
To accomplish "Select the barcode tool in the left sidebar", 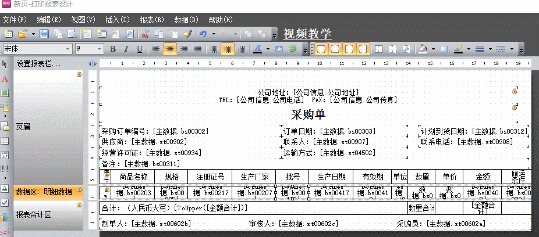I will (x=5, y=170).
